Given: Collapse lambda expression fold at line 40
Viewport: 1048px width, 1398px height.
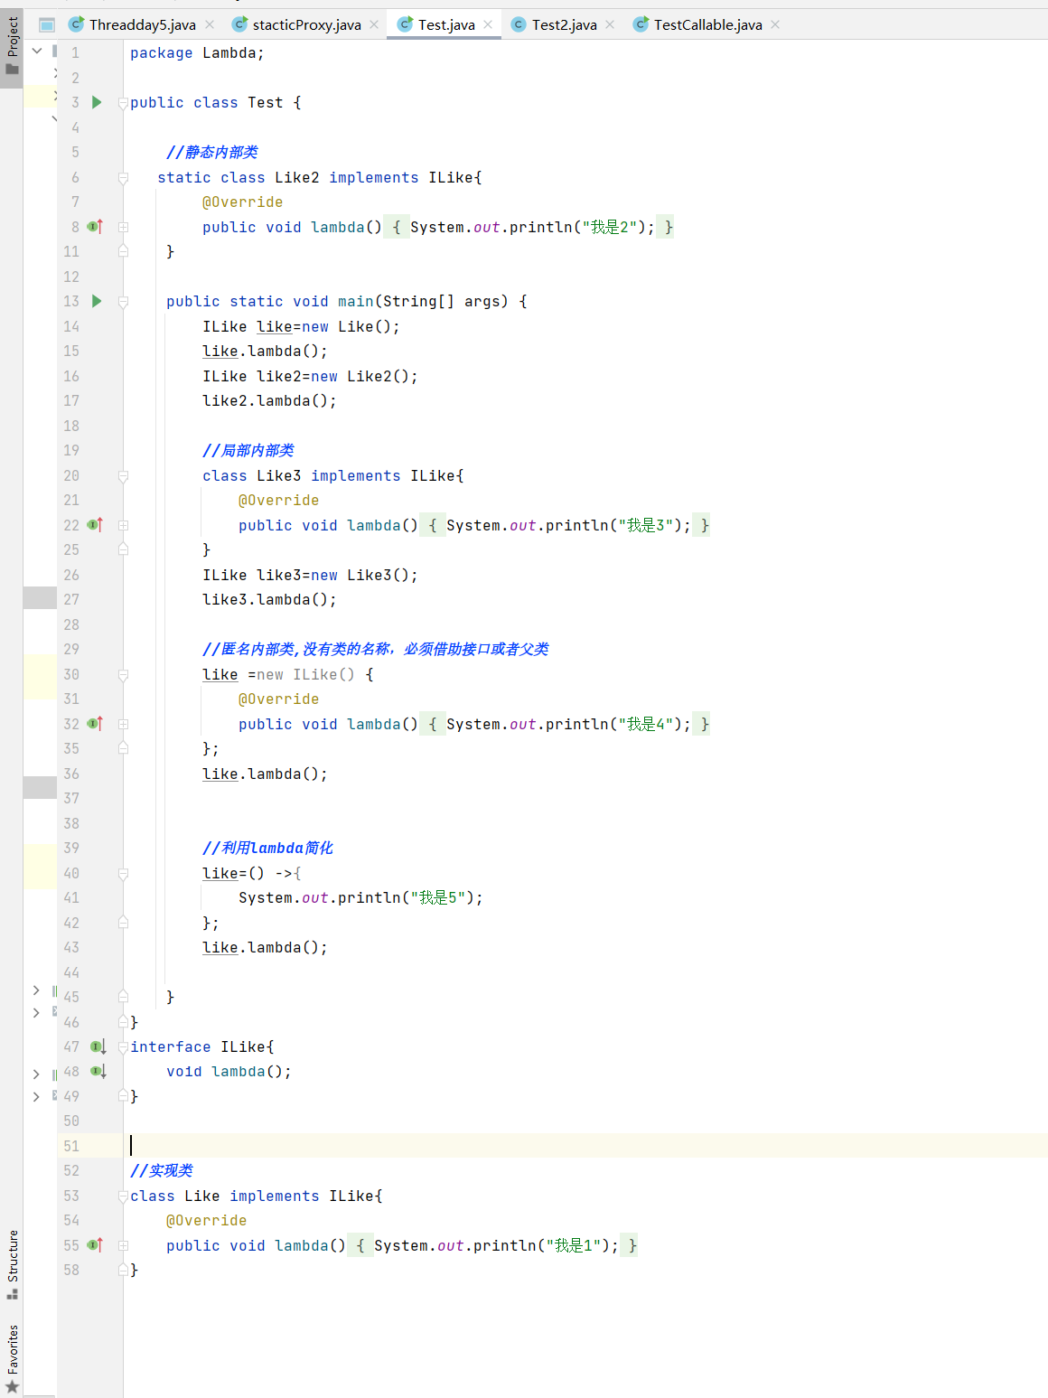Looking at the screenshot, I should coord(124,874).
